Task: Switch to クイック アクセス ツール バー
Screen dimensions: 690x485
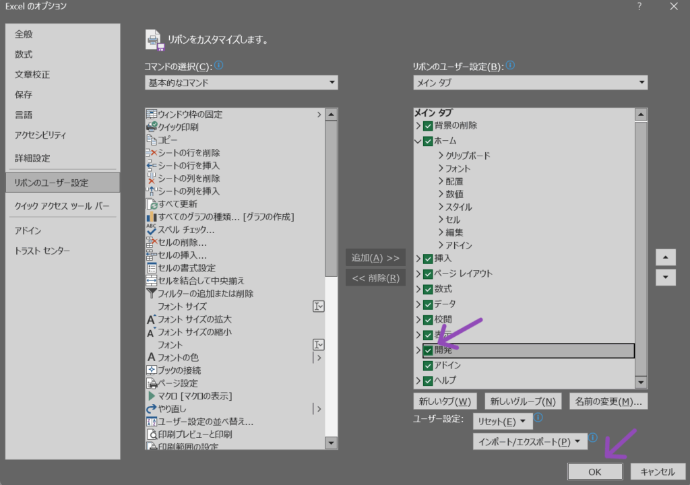Action: (x=62, y=206)
